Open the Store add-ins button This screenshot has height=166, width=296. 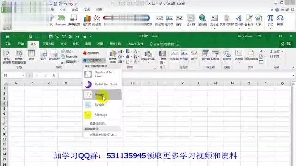coord(91,53)
